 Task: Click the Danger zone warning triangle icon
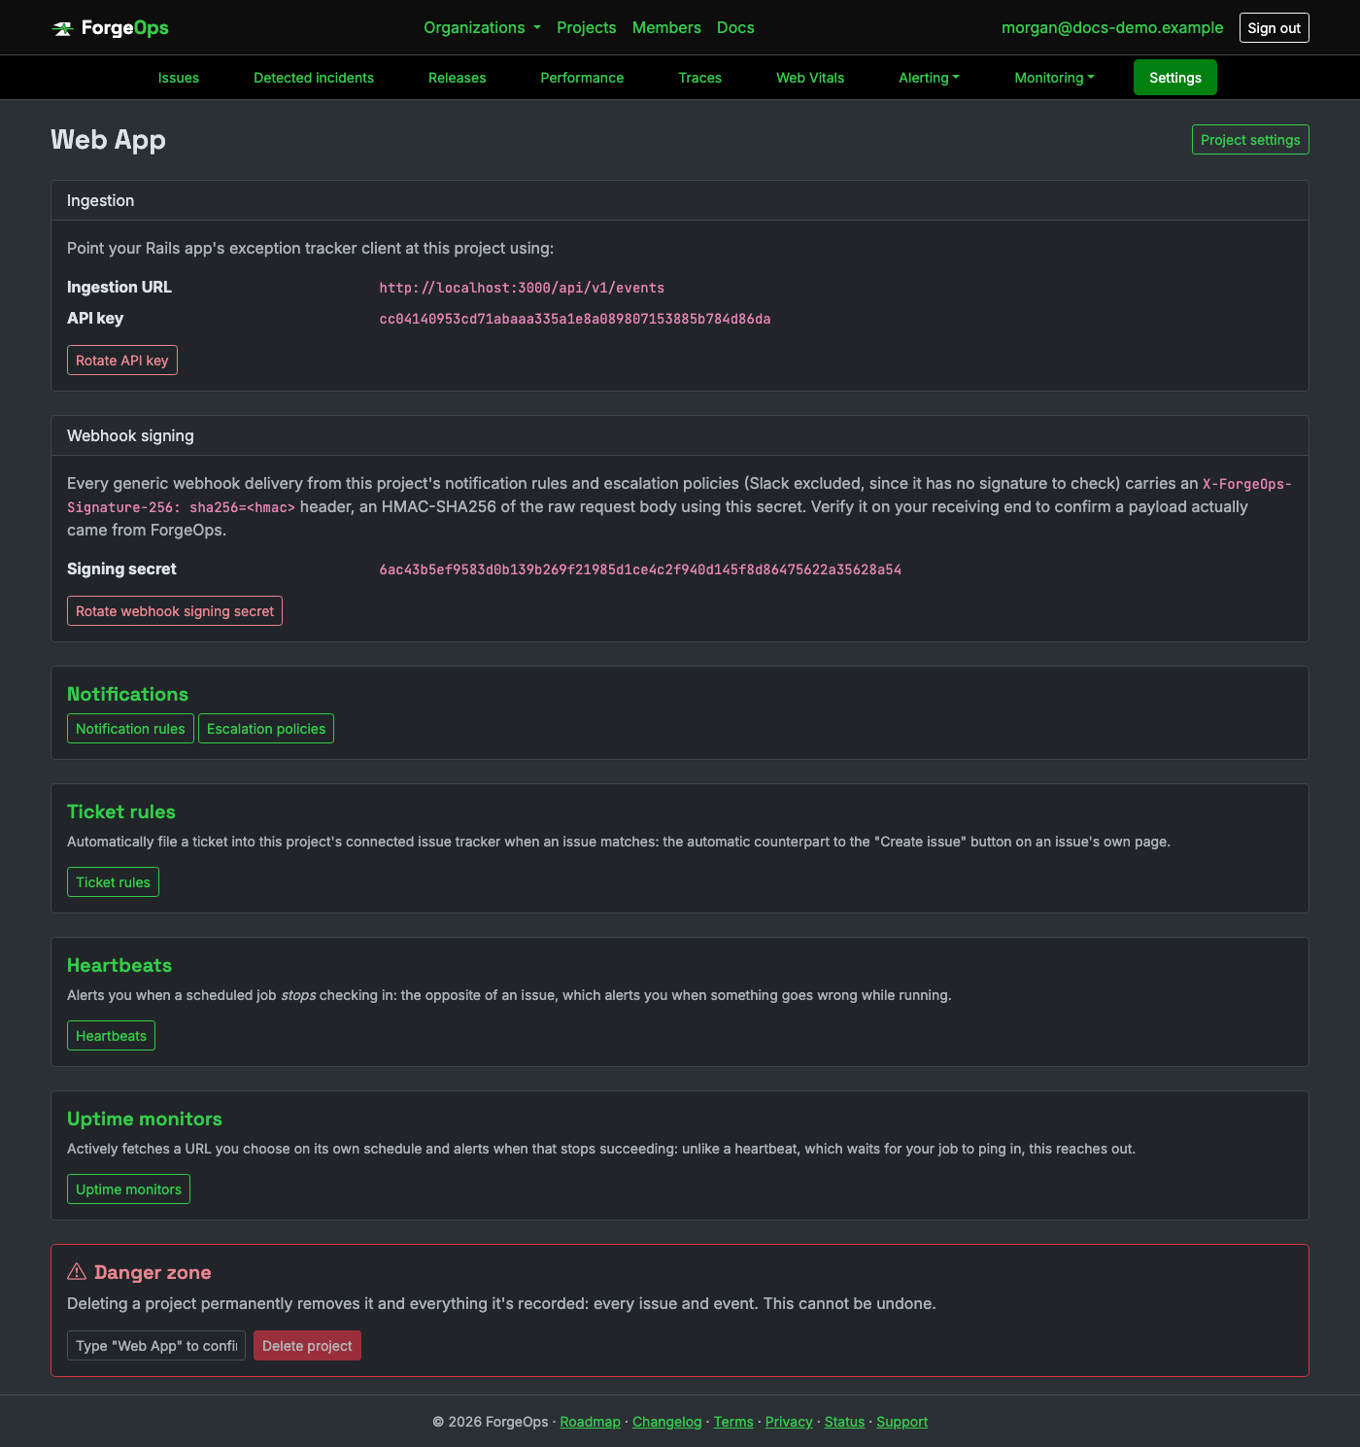[77, 1271]
